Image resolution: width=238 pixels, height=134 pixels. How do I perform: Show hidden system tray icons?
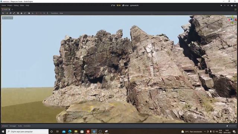205,131
